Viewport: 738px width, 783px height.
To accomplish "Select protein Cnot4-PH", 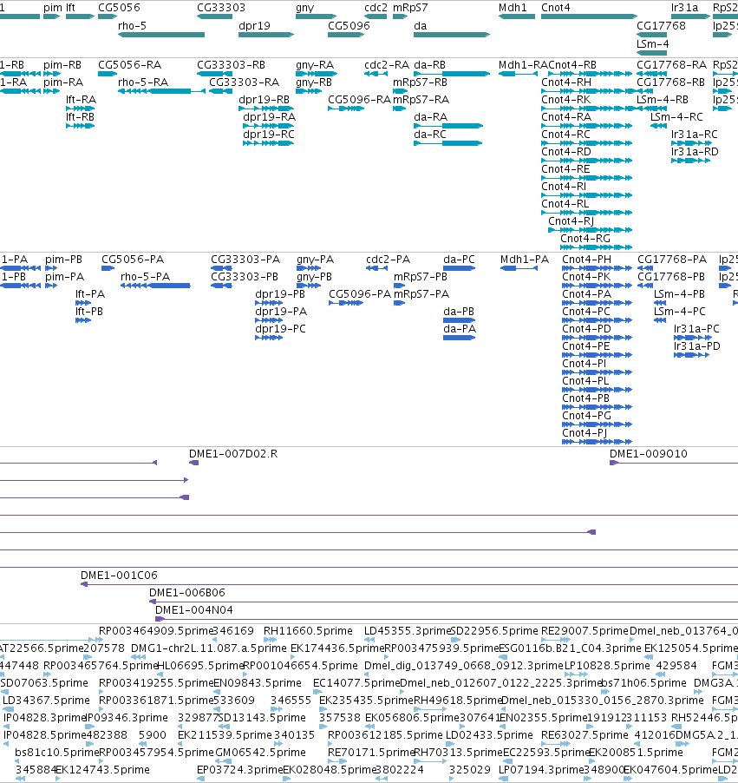I will click(x=586, y=260).
